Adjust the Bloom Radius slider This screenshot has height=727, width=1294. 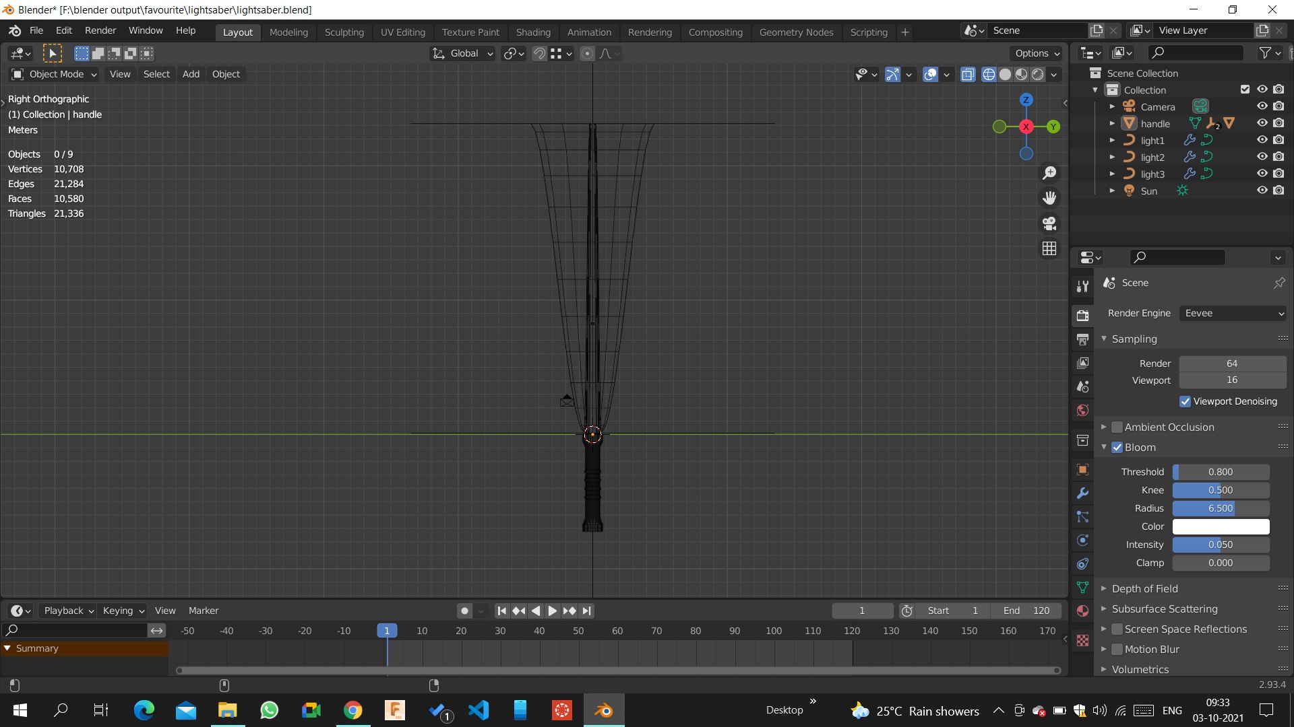tap(1221, 508)
